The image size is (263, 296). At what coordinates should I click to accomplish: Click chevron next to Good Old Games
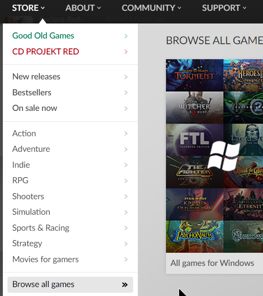(x=126, y=36)
